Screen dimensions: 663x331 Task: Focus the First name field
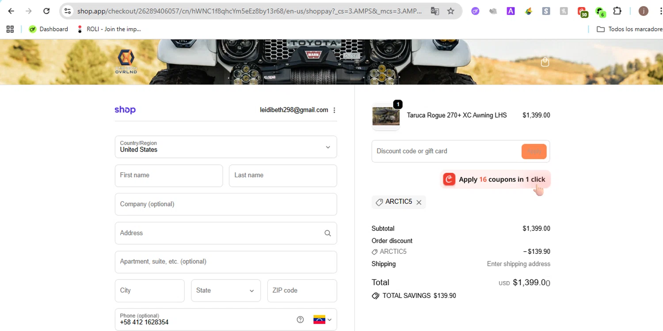pos(169,175)
